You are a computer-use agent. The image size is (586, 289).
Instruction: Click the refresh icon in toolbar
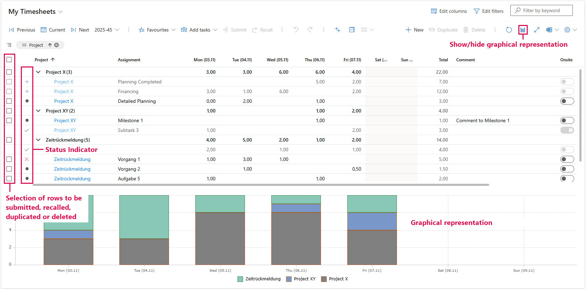509,30
